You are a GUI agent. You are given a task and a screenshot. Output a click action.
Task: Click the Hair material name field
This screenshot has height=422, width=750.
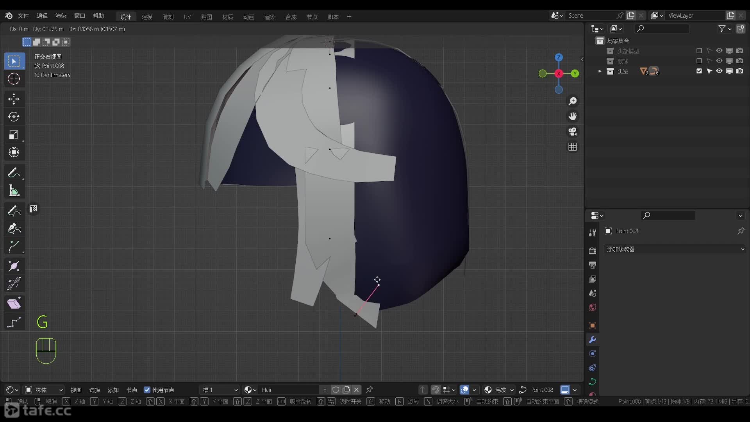tap(289, 390)
